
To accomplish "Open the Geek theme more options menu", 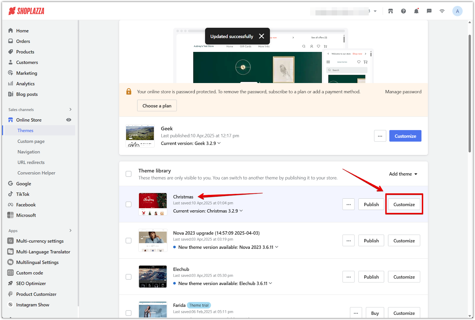I will pos(380,136).
